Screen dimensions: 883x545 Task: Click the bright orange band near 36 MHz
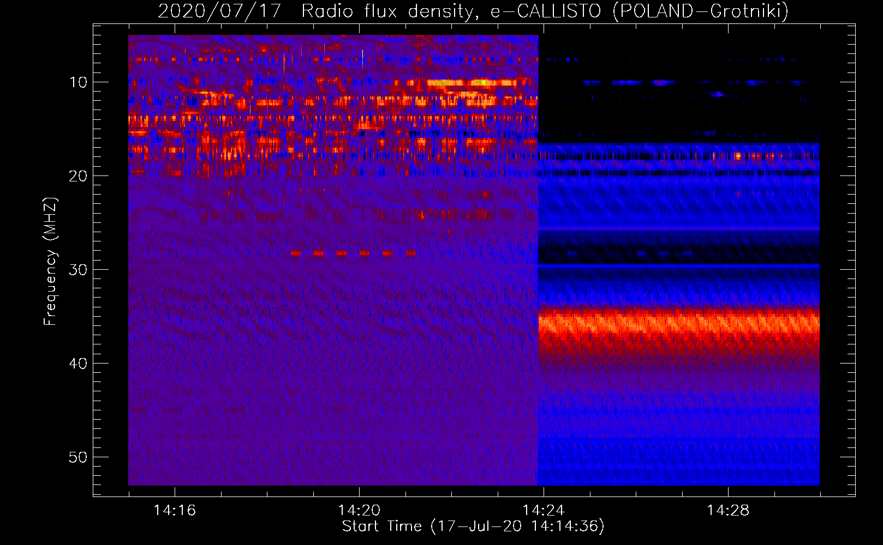click(679, 324)
